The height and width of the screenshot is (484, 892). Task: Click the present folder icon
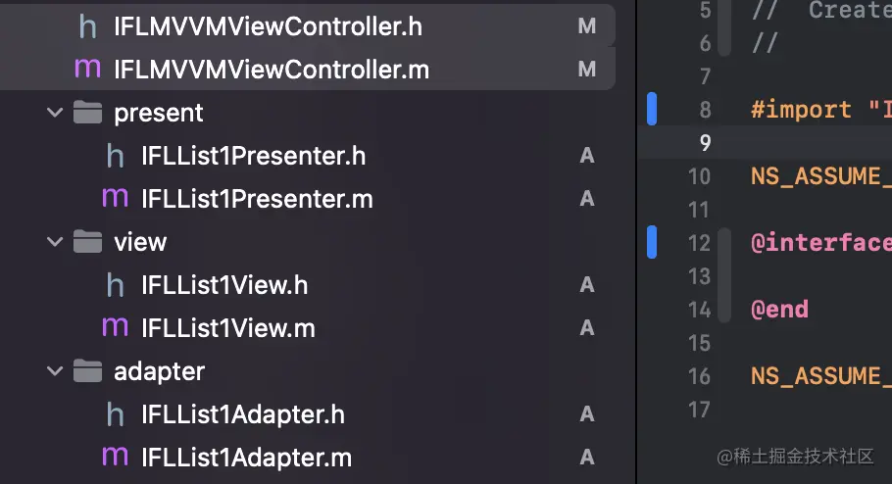[x=88, y=113]
